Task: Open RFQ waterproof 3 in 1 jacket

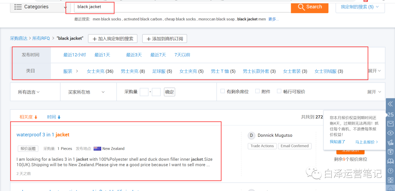Action: tap(43, 135)
